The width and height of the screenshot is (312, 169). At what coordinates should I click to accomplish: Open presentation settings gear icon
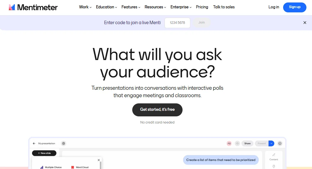coord(63,143)
